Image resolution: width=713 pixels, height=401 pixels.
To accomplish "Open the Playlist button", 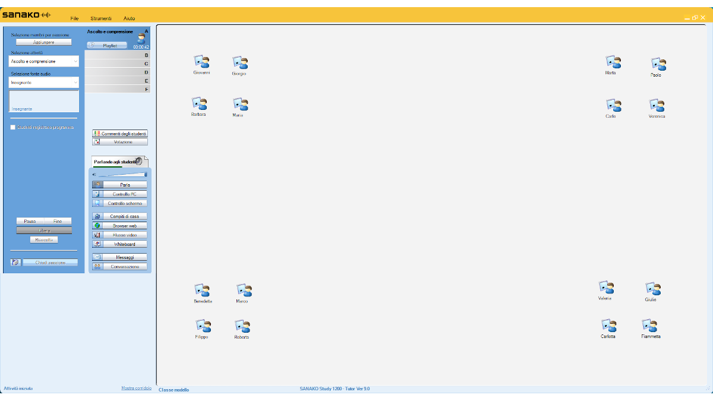I will (x=107, y=45).
